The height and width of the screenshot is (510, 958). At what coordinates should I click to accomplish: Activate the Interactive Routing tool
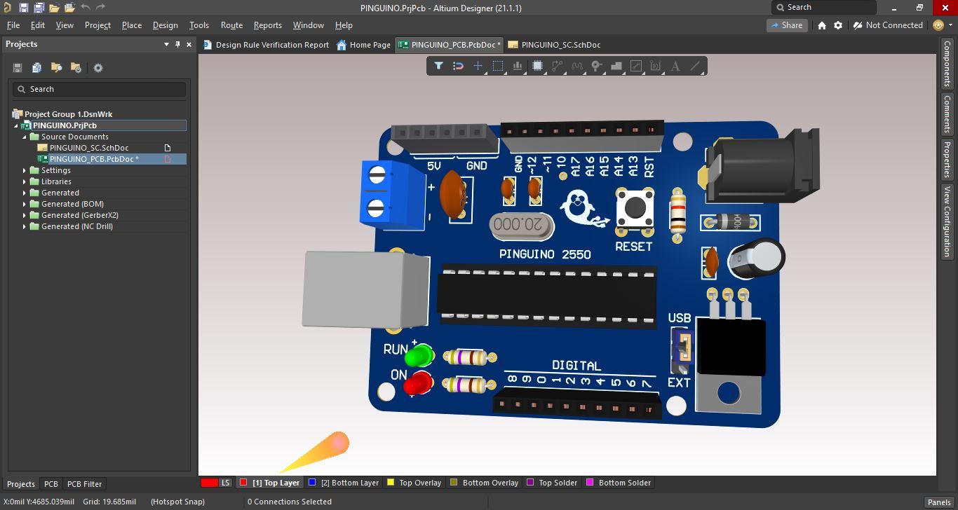558,66
